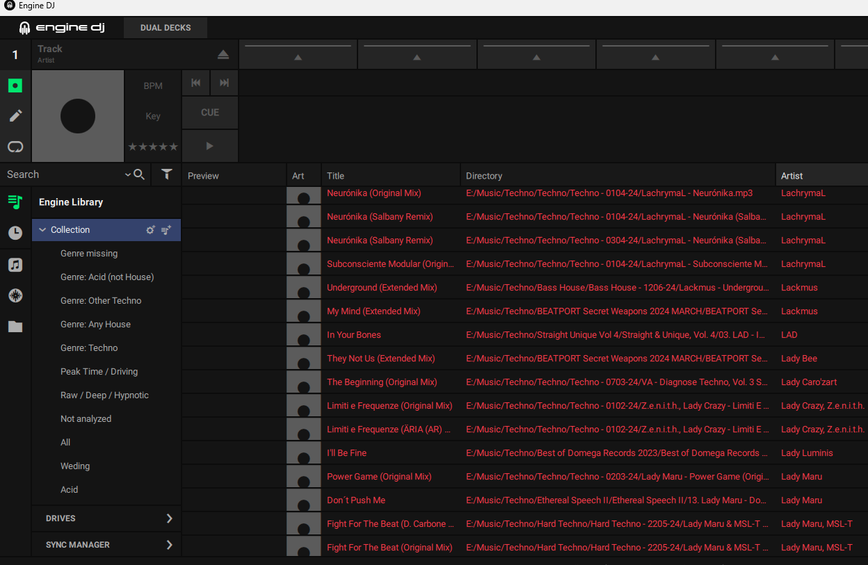Open the music note library source icon

[x=15, y=265]
